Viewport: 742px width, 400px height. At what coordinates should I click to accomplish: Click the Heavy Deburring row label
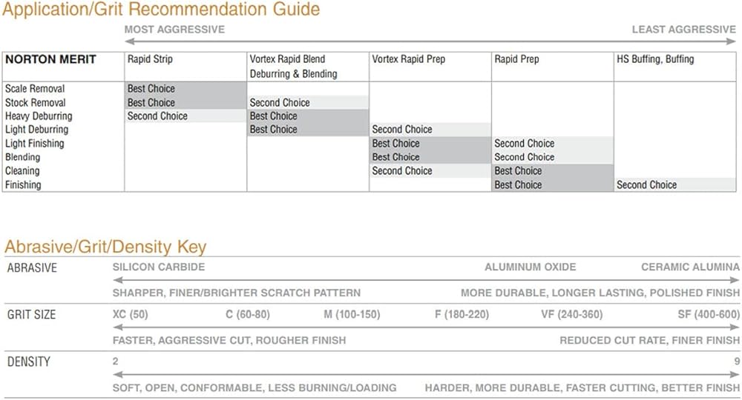tap(39, 116)
